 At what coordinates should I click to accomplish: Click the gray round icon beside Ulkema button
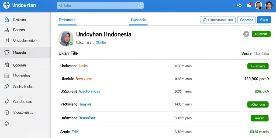tap(246, 34)
